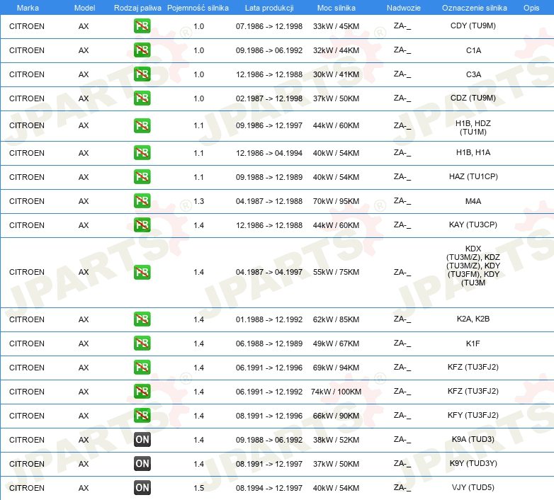
Task: Click the power value 38kW / 52KM
Action: [x=336, y=440]
